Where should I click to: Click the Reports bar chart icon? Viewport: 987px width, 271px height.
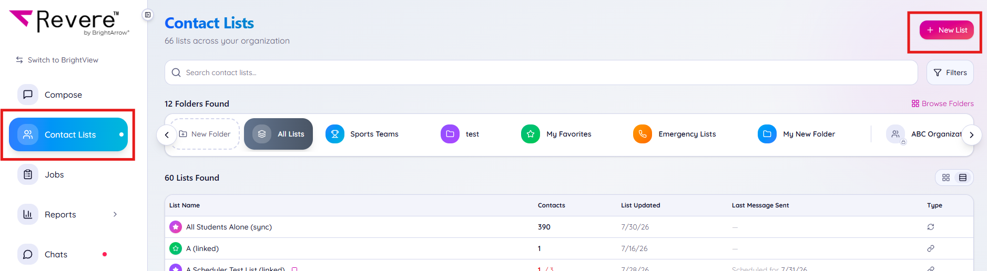click(28, 214)
